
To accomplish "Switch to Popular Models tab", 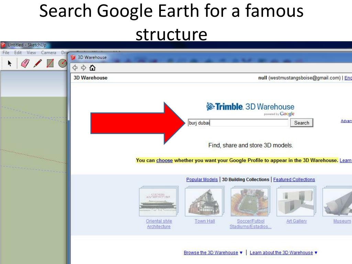I will point(202,179).
